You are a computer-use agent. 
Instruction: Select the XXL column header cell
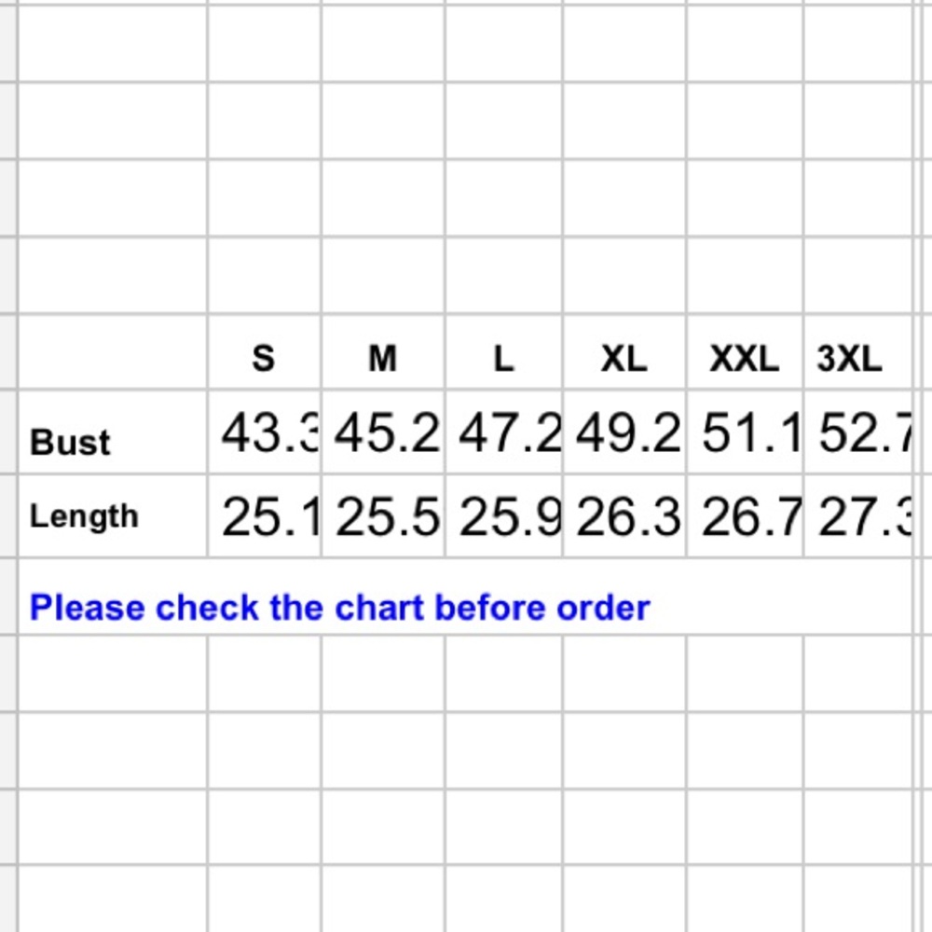(744, 358)
